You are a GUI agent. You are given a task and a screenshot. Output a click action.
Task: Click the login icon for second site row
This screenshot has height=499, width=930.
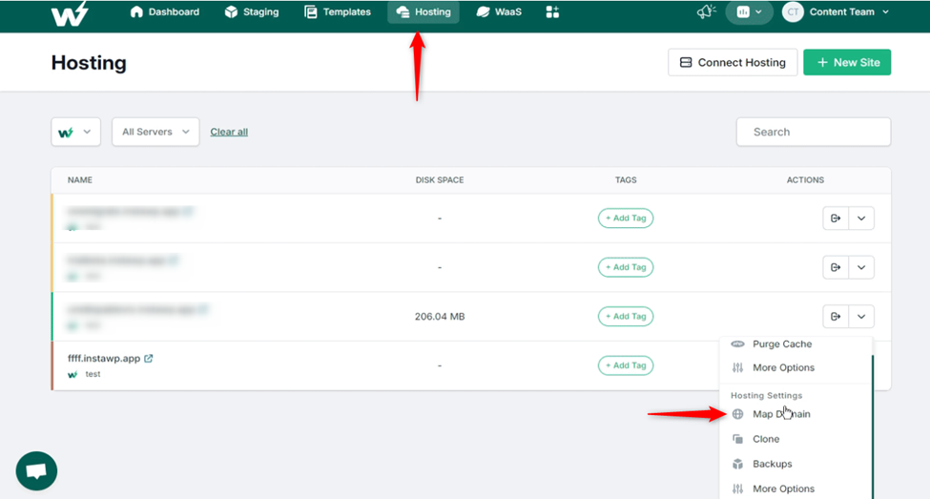coord(836,267)
